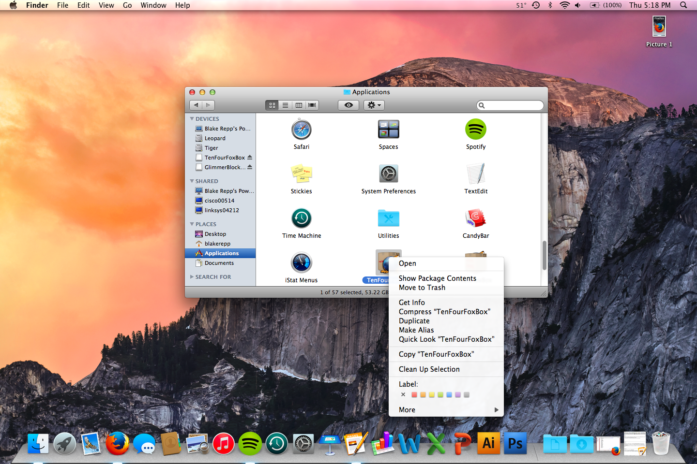Select the iStat Menus app icon
Image resolution: width=697 pixels, height=464 pixels.
pos(301,263)
